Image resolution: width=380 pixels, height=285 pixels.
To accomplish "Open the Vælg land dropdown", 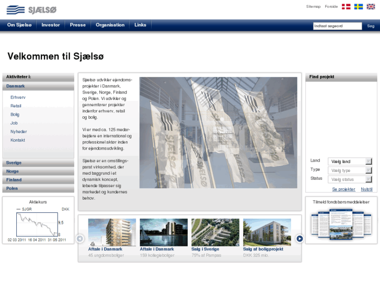I will [350, 162].
